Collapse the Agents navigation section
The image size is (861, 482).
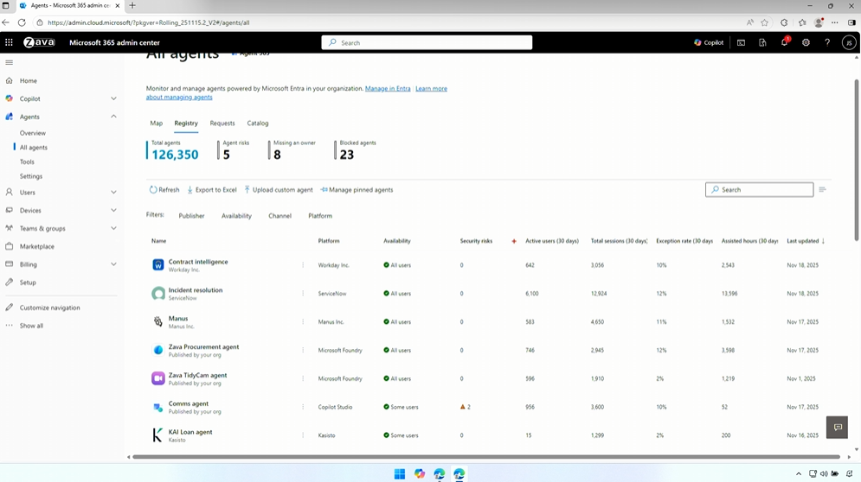(113, 117)
